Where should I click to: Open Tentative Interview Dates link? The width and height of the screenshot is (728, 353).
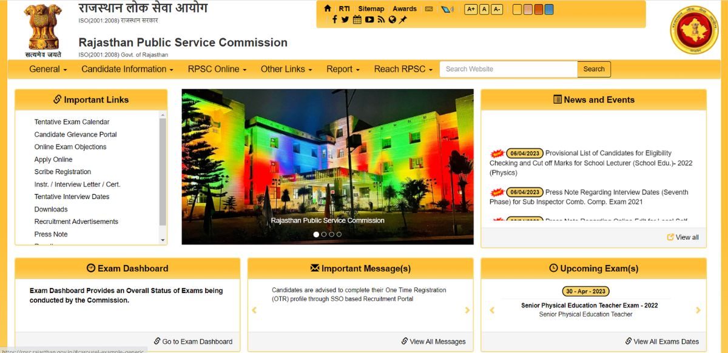pyautogui.click(x=72, y=197)
